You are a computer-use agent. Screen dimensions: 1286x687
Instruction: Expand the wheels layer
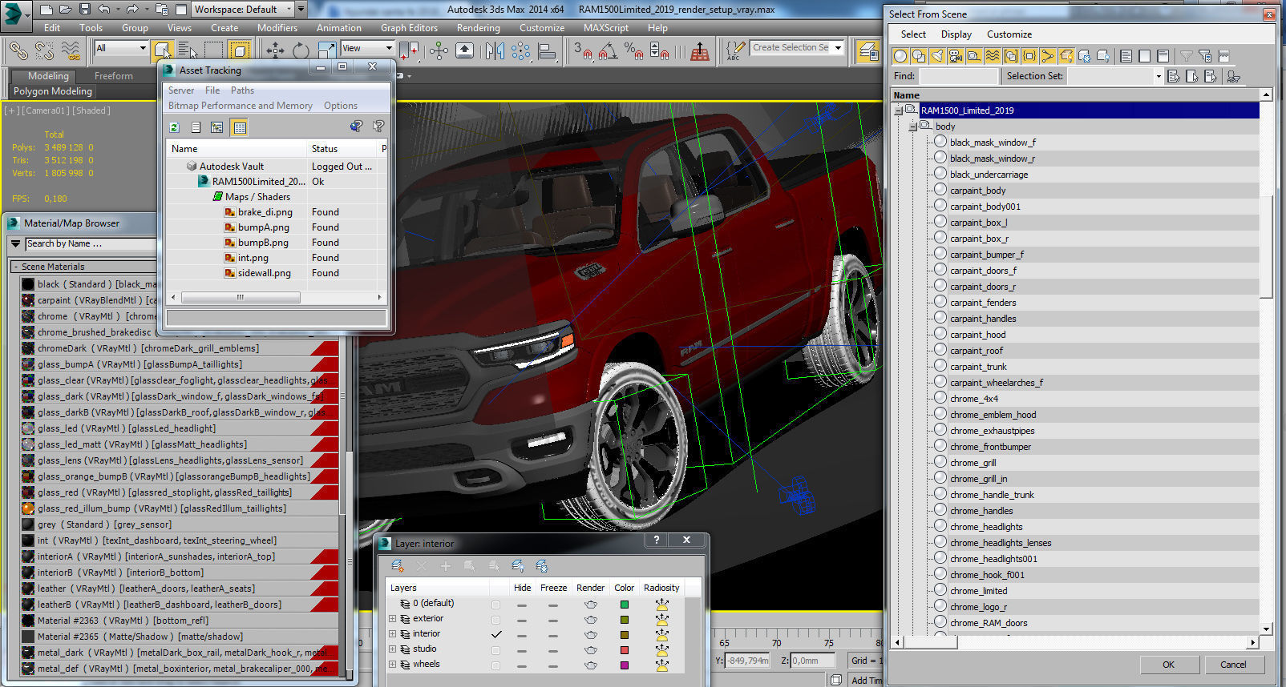pyautogui.click(x=393, y=665)
